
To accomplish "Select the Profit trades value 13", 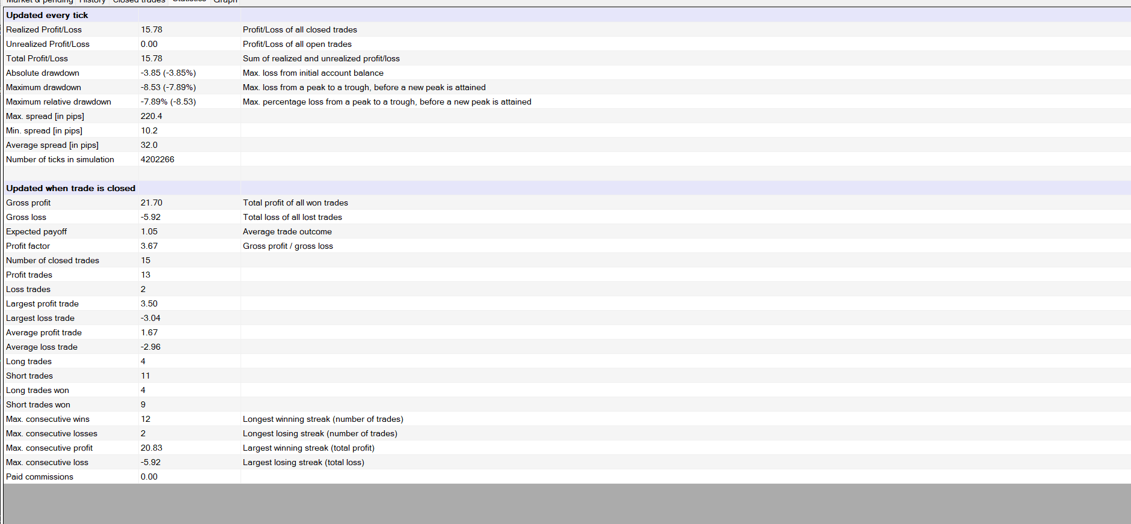I will click(x=146, y=275).
